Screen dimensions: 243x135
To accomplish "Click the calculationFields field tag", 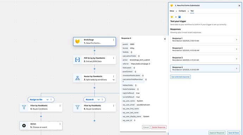I will click(x=129, y=56).
